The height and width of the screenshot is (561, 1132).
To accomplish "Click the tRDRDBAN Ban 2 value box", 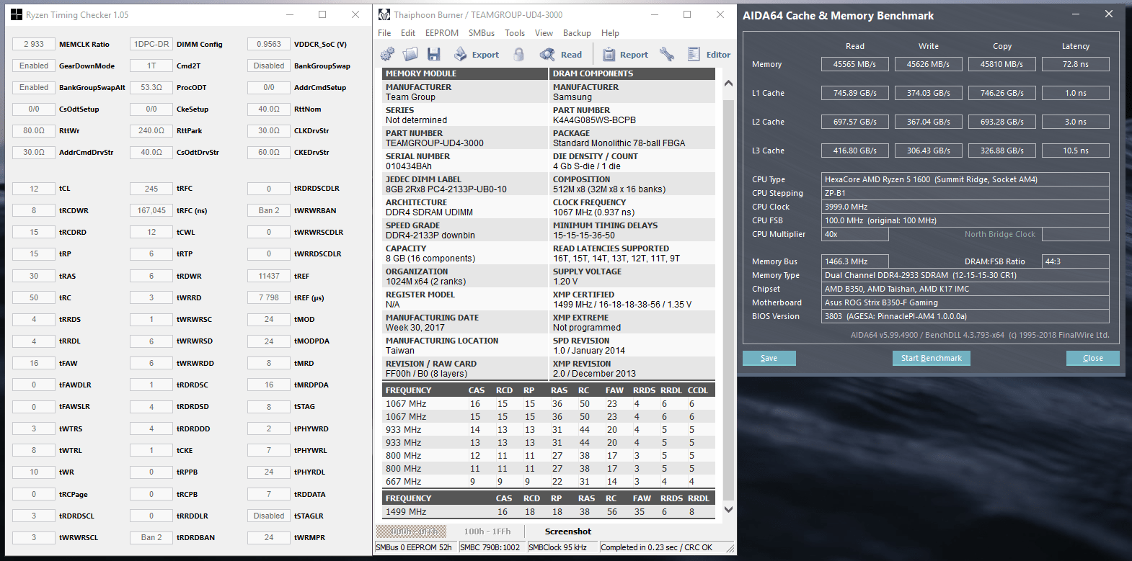I will point(151,537).
